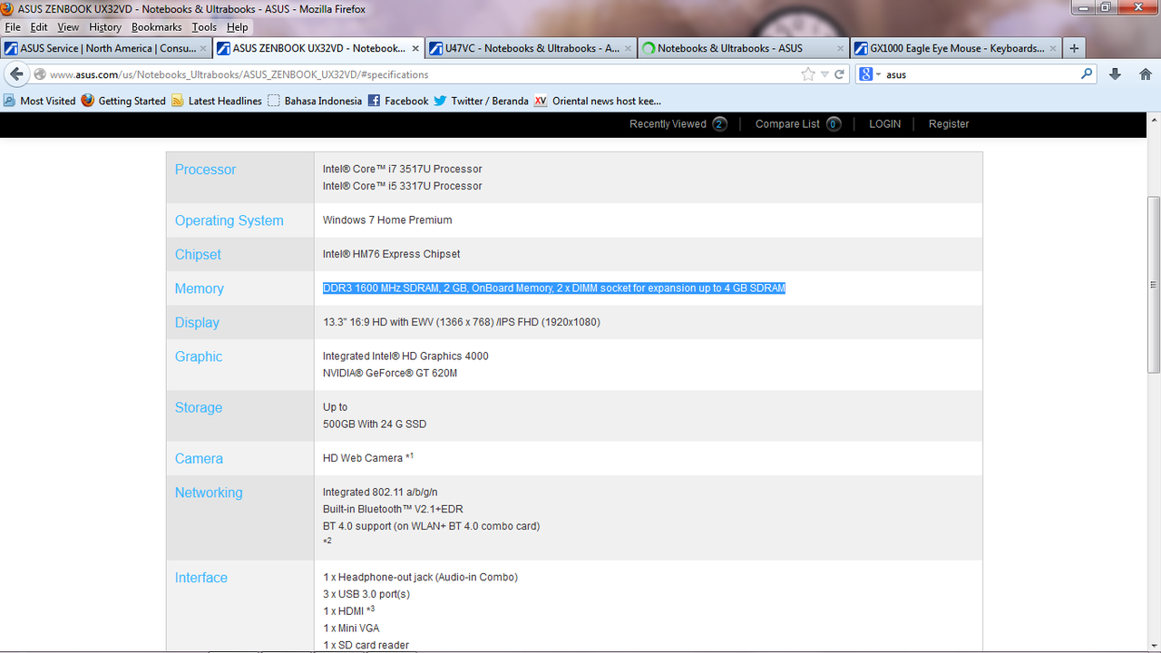
Task: Open the View menu
Action: (68, 27)
